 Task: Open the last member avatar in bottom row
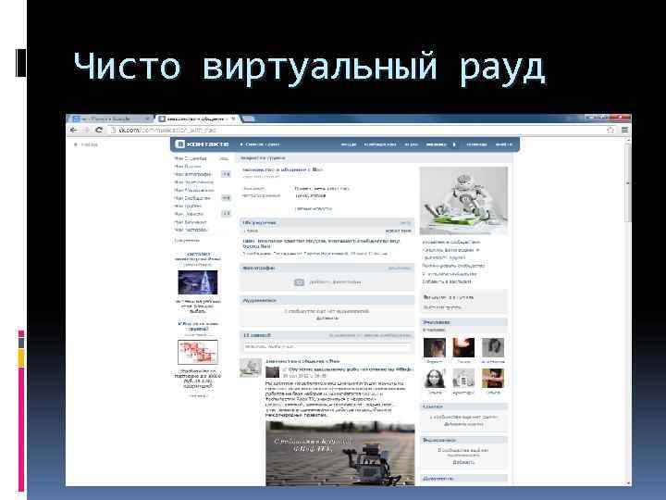tap(493, 379)
